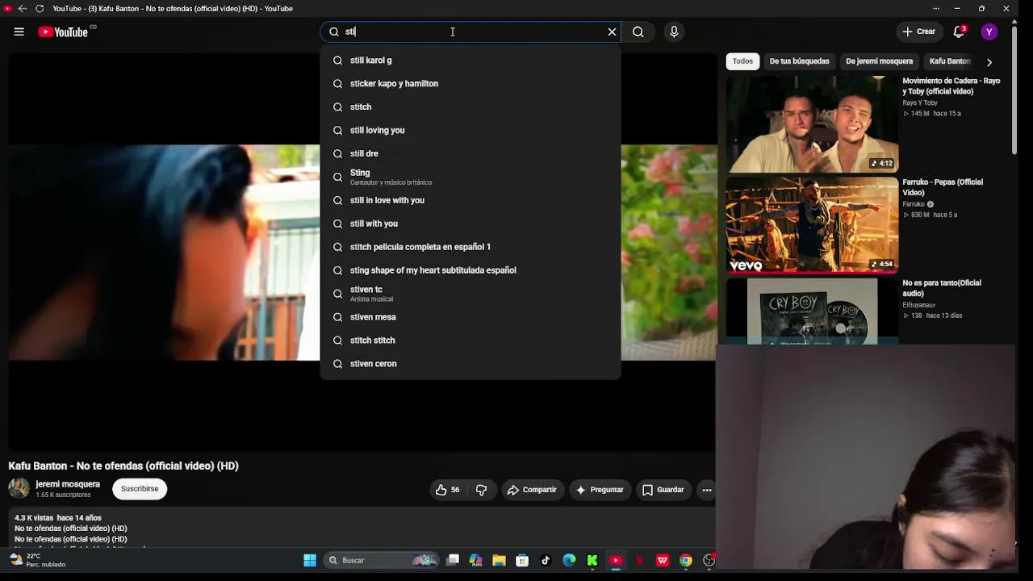Open the 'CRY BOY' audio thumbnail
Viewport: 1033px width, 581px height.
812,311
